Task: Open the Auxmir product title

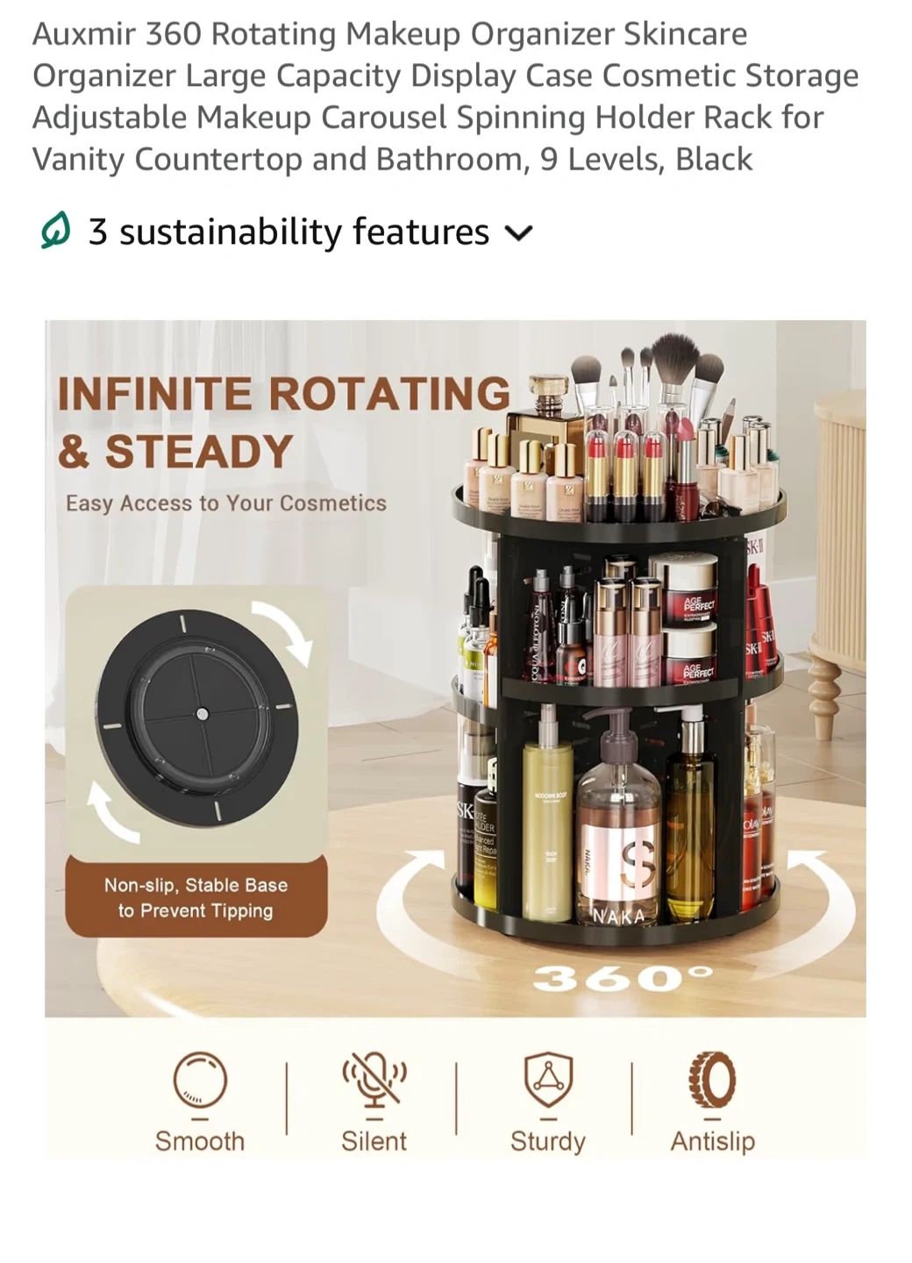Action: (445, 96)
